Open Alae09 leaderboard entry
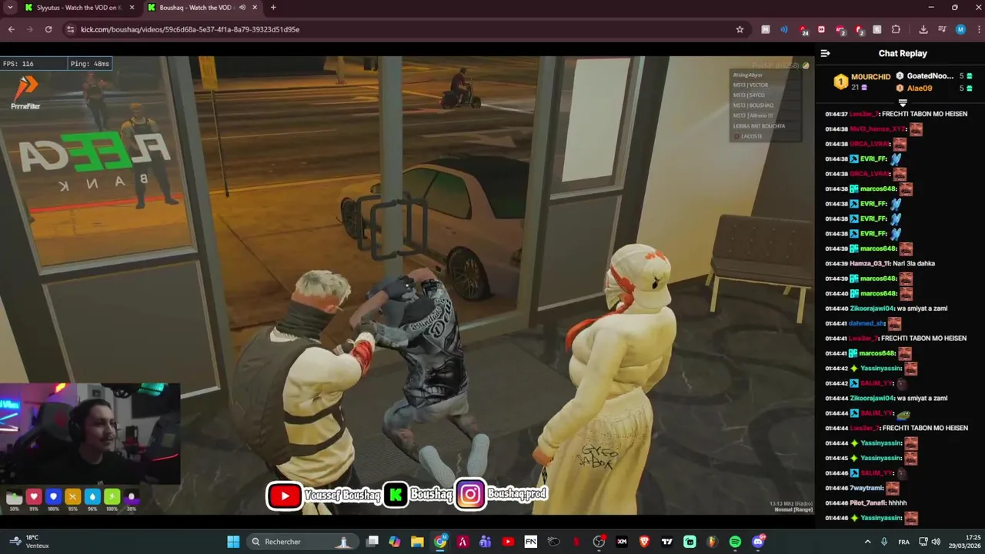Viewport: 985px width, 554px height. [x=934, y=88]
